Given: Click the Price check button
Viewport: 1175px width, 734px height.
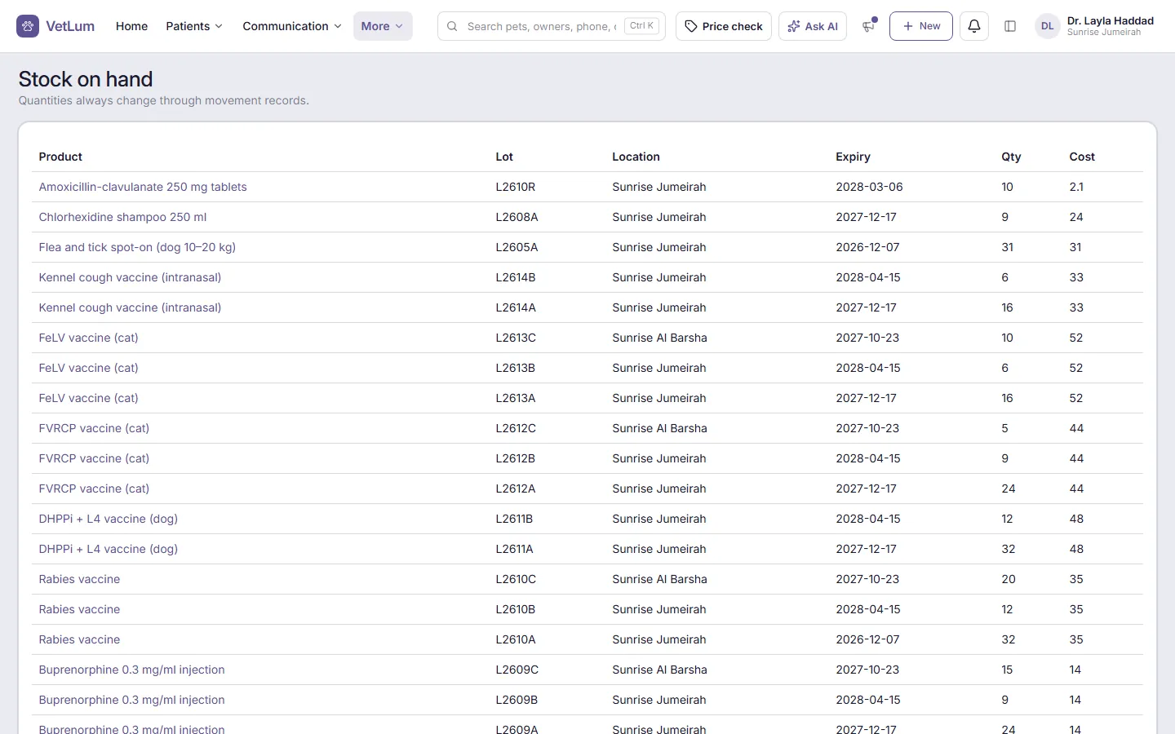Looking at the screenshot, I should point(723,26).
